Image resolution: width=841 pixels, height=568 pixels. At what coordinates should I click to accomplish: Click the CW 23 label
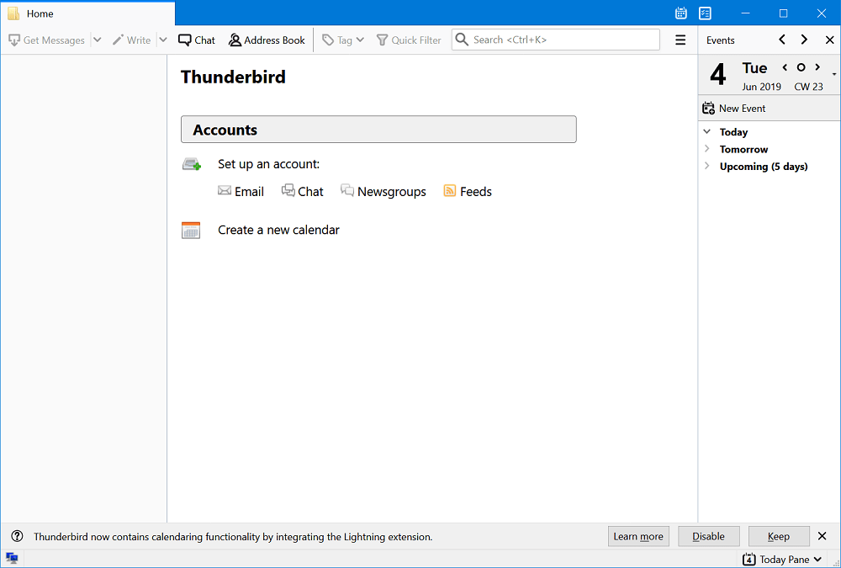(808, 87)
